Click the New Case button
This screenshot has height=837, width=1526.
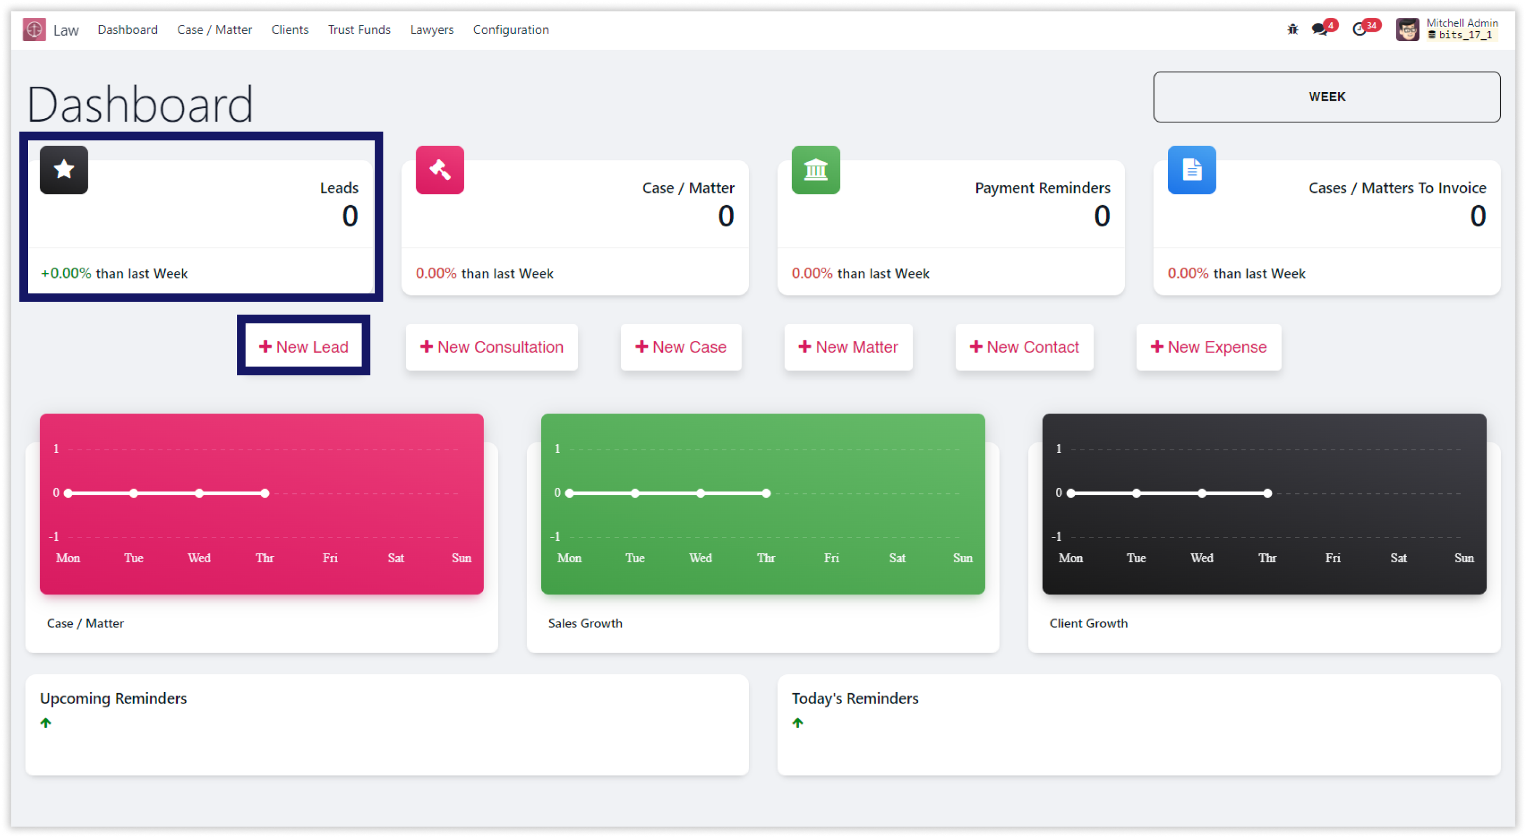coord(681,347)
